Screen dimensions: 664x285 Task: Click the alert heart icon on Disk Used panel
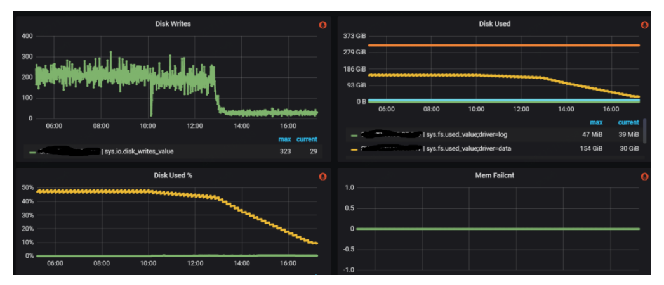coord(645,25)
